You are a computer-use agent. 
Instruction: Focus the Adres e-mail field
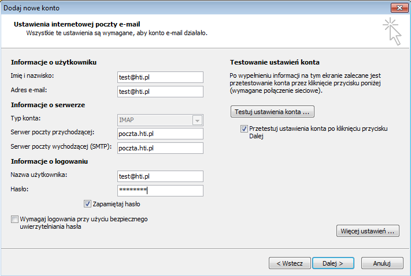tap(160, 92)
